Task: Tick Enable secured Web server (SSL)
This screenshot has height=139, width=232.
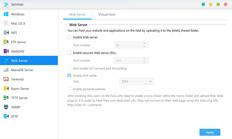Action: point(69,53)
